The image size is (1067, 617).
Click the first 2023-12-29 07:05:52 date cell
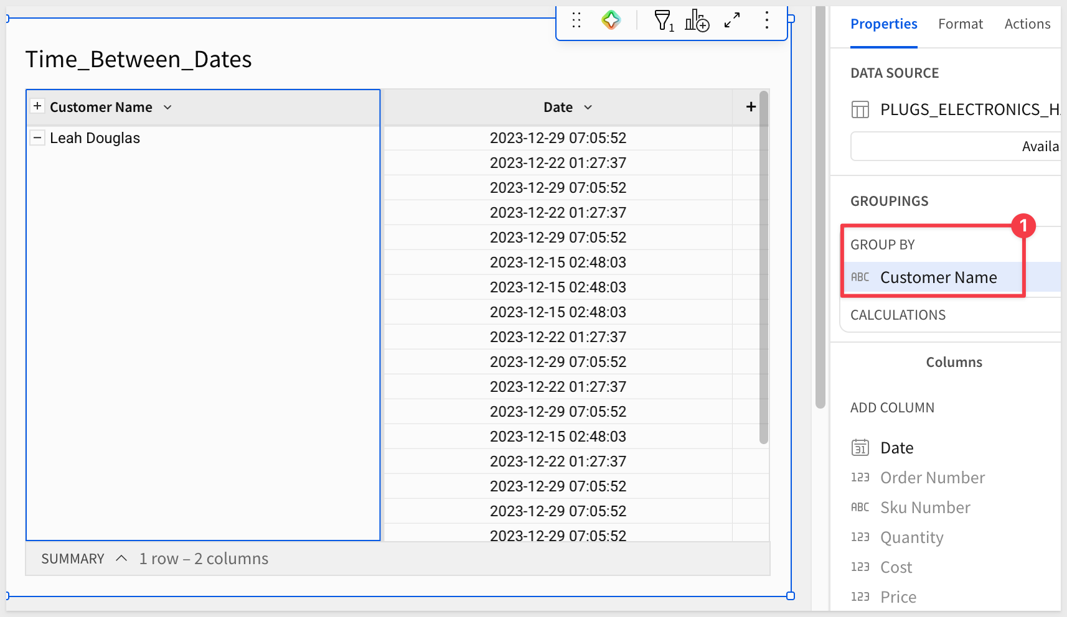(558, 138)
